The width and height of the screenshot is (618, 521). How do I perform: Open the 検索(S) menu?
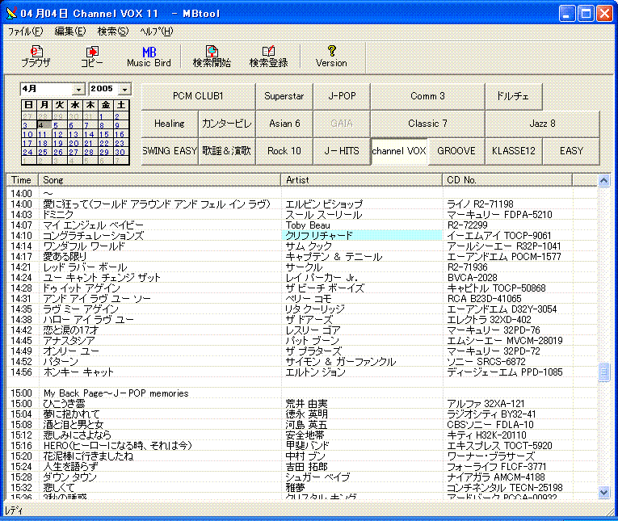pyautogui.click(x=113, y=32)
